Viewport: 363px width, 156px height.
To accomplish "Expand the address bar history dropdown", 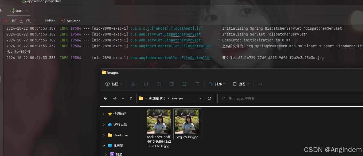I will click(200, 98).
